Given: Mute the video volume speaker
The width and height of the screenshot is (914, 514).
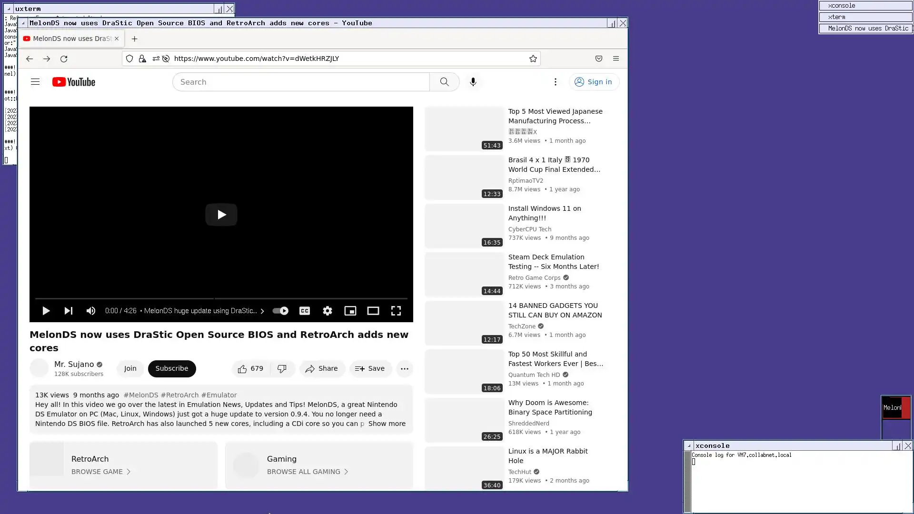Looking at the screenshot, I should (91, 311).
